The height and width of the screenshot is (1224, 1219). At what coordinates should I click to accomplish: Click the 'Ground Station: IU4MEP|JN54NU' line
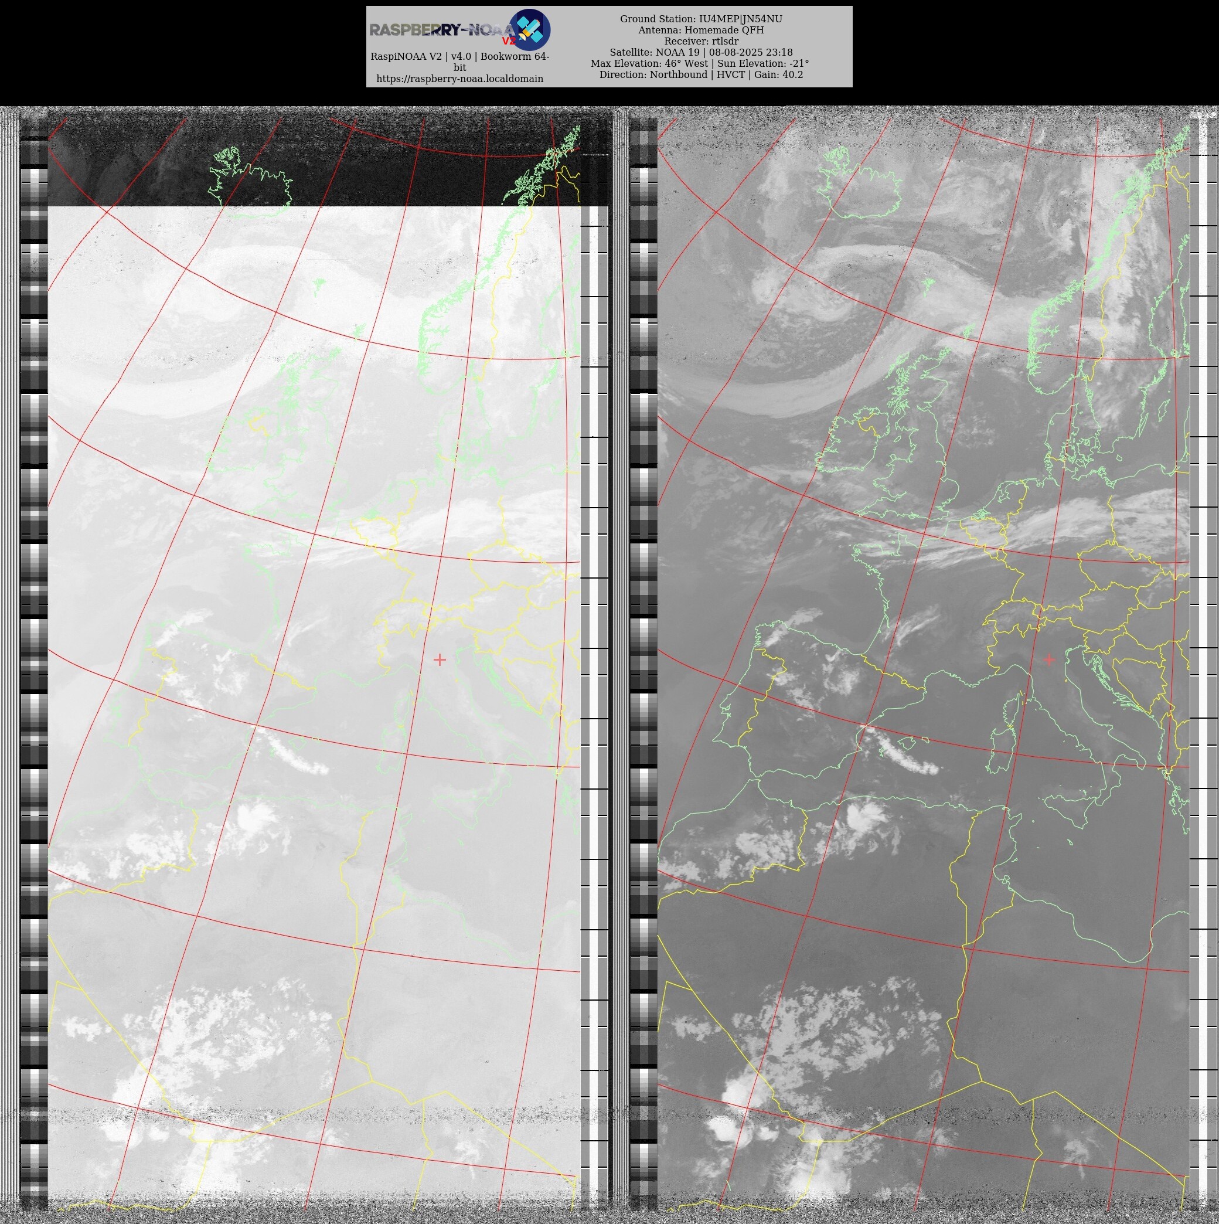pos(701,19)
